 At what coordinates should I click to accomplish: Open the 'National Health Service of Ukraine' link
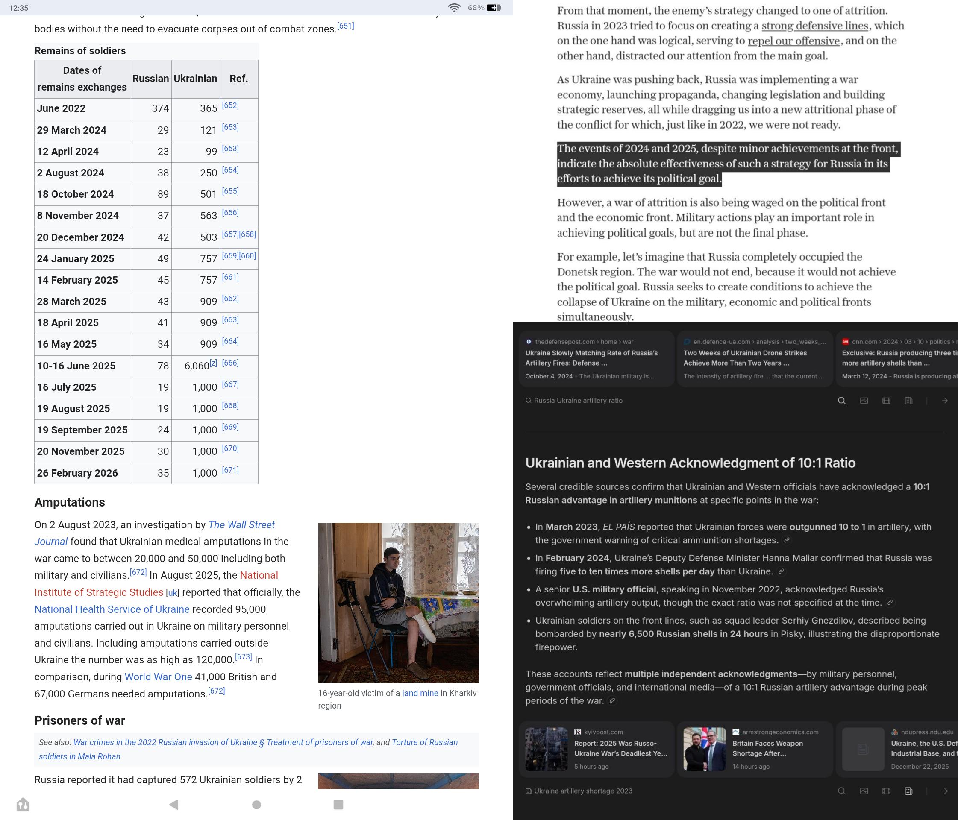pos(112,609)
